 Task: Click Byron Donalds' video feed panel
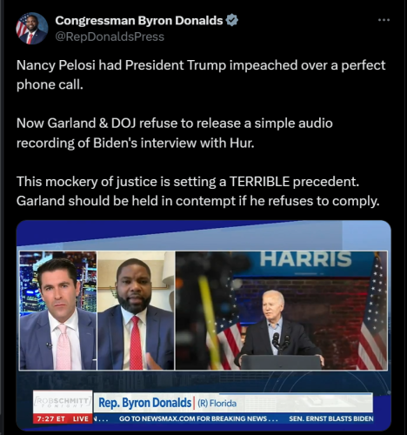click(136, 311)
